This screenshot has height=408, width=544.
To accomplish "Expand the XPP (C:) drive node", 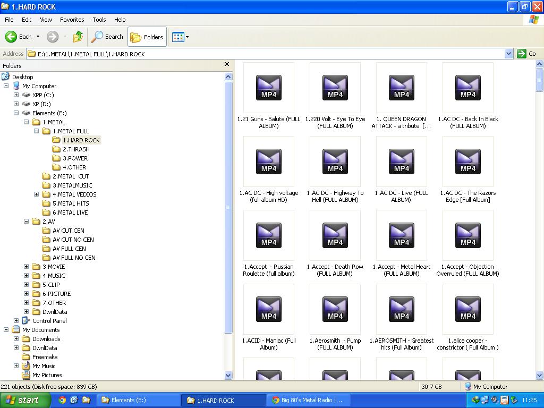I will [x=16, y=95].
